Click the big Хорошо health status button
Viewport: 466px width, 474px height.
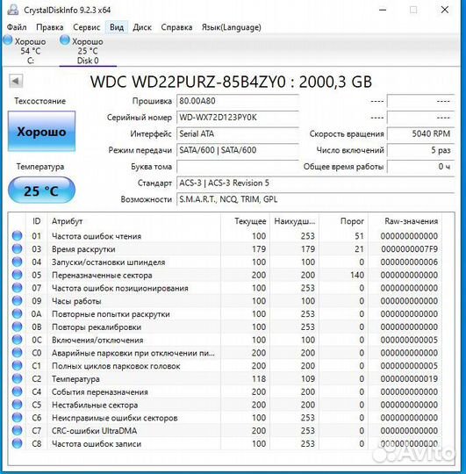41,131
